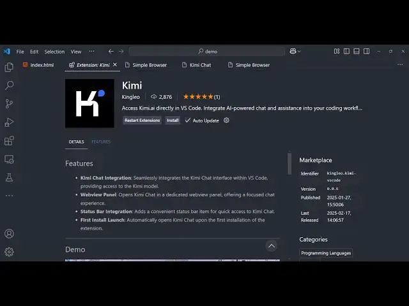Image resolution: width=409 pixels, height=306 pixels.
Task: Open editor More Actions ellipsis
Action: tap(400, 64)
